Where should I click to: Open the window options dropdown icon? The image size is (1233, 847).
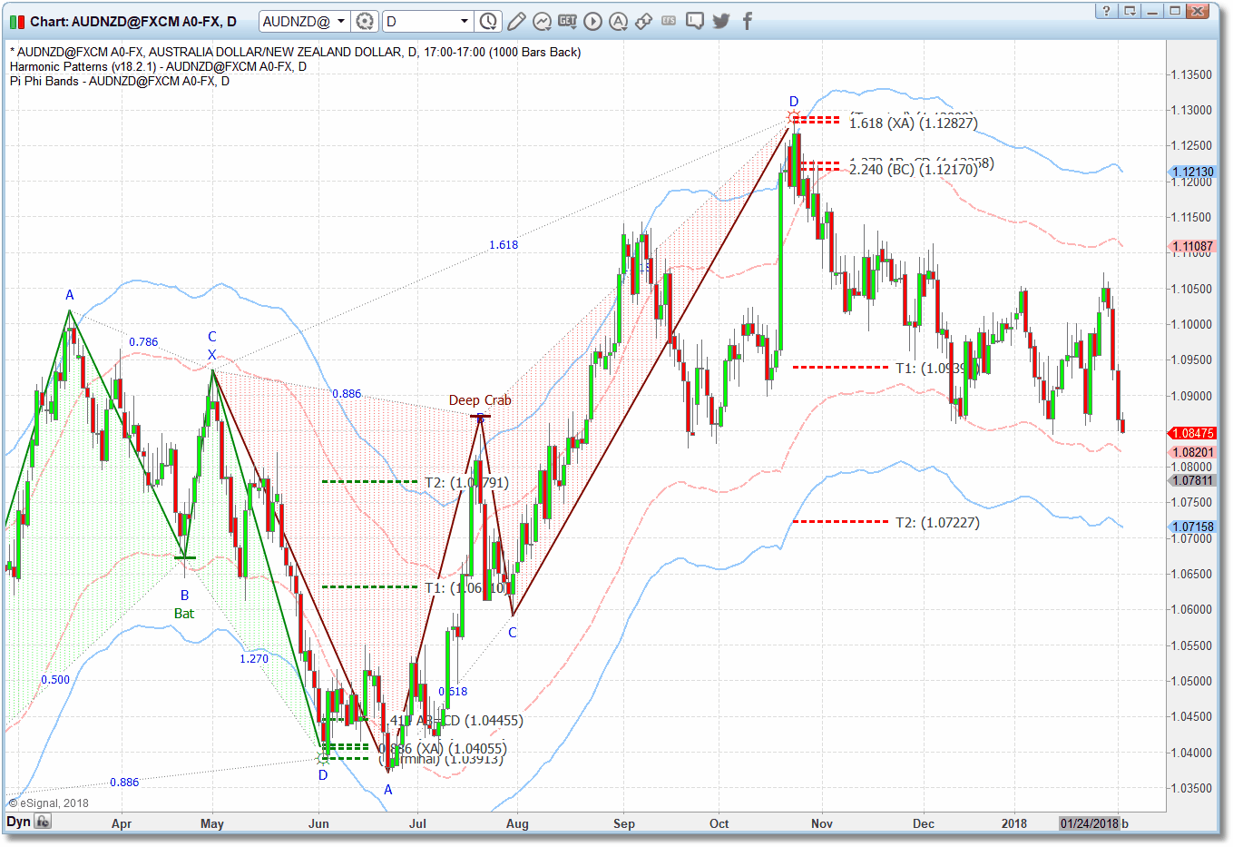(1130, 11)
